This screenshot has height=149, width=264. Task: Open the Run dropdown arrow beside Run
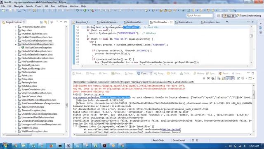click(88, 10)
